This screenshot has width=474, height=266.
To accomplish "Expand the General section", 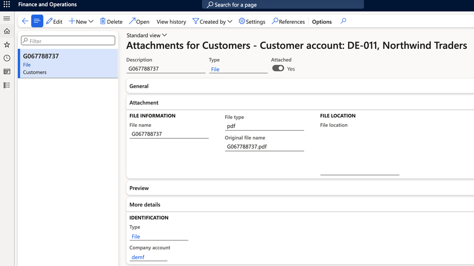I will pyautogui.click(x=300, y=86).
